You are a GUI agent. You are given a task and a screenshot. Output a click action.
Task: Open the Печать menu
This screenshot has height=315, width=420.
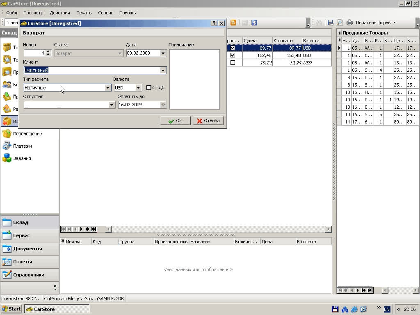pos(84,13)
